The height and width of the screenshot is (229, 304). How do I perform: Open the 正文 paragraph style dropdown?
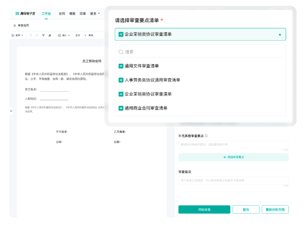[80, 35]
